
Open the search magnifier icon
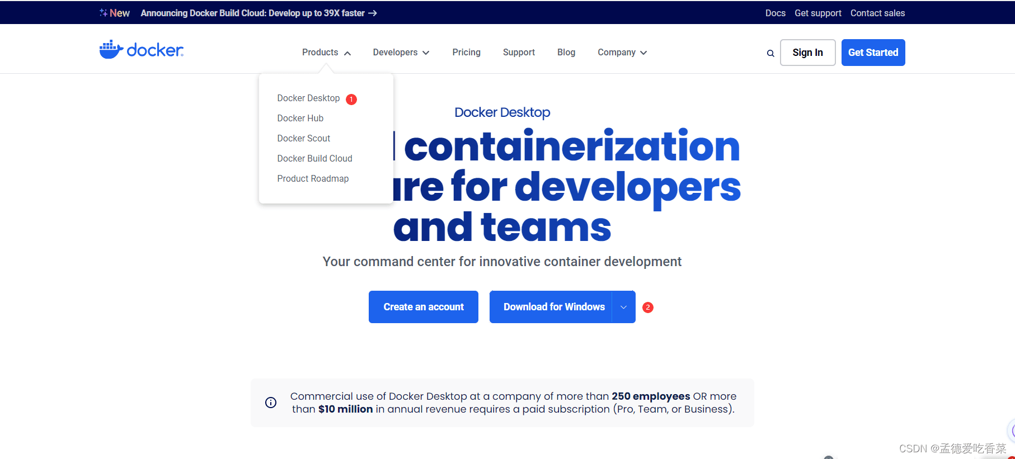tap(770, 53)
